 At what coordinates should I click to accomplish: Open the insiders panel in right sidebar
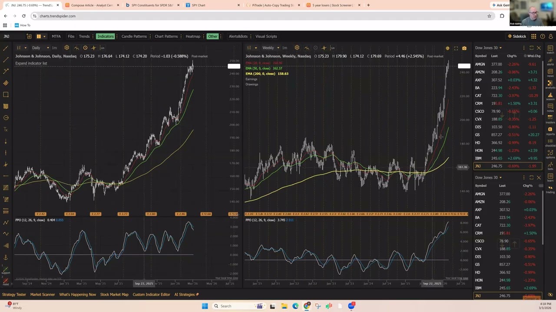click(x=550, y=120)
